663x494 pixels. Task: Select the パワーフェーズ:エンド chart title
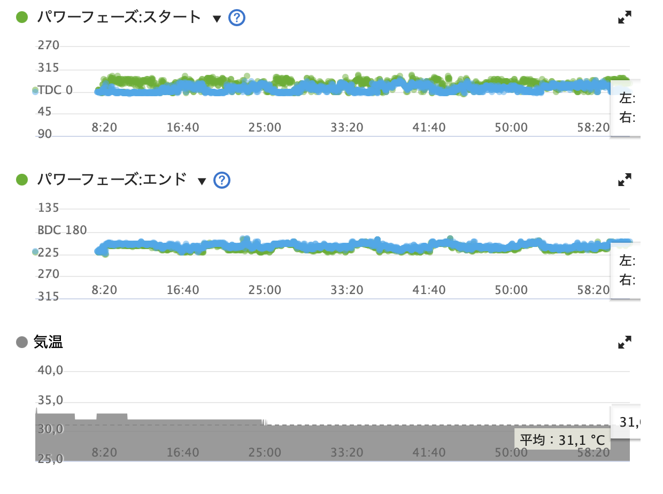111,180
